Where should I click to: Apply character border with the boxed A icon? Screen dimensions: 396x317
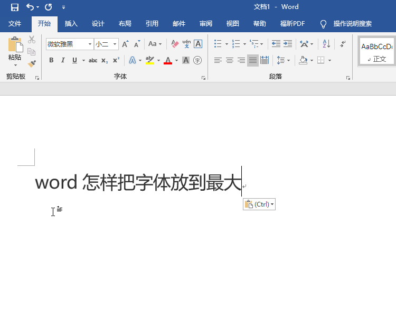pyautogui.click(x=198, y=44)
